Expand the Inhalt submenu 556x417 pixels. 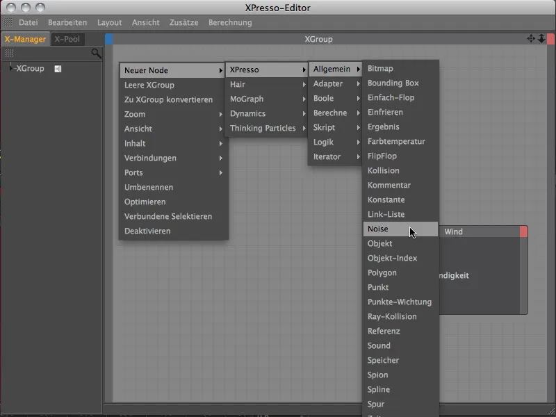point(173,143)
